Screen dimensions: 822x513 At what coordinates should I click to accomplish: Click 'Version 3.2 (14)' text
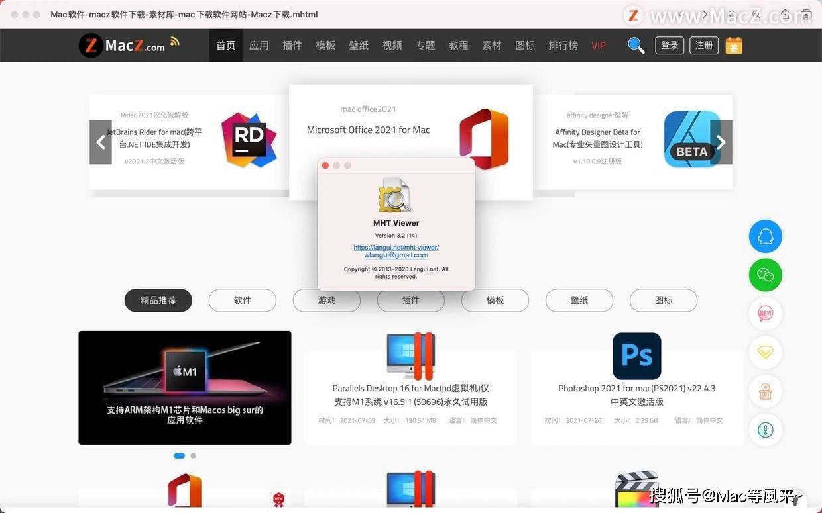coord(396,236)
